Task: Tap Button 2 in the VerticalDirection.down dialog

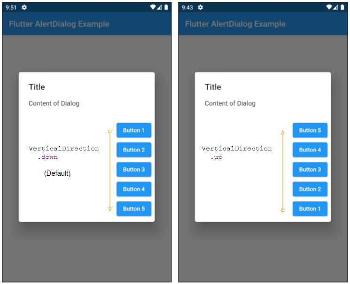Action: [x=134, y=149]
